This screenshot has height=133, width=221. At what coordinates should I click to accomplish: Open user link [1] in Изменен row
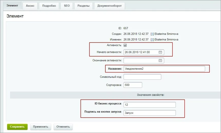[152, 39]
